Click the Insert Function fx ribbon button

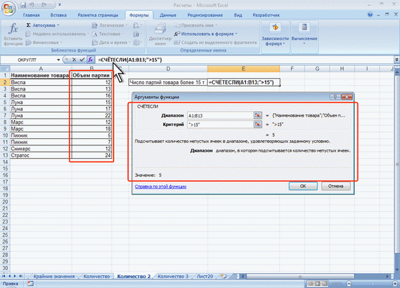pyautogui.click(x=13, y=34)
